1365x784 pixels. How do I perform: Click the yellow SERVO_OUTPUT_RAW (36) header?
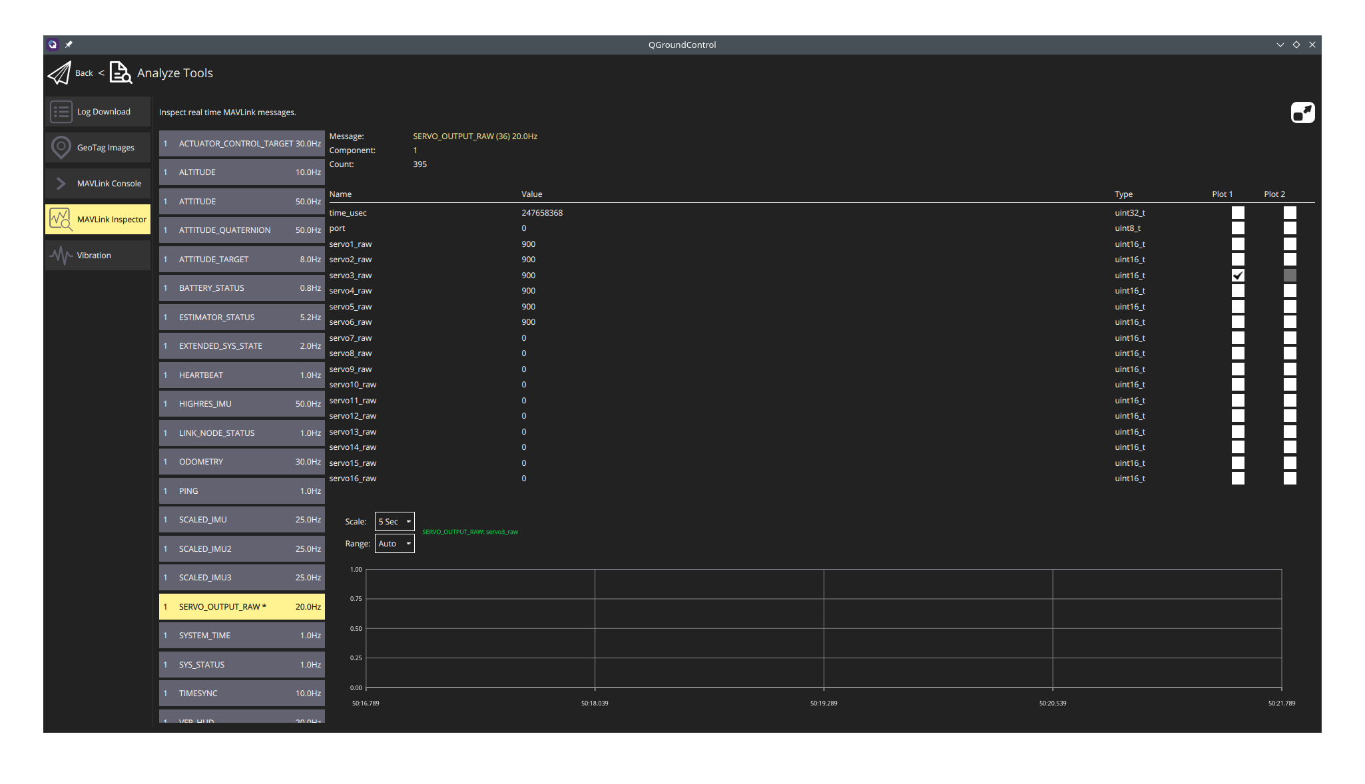point(475,136)
